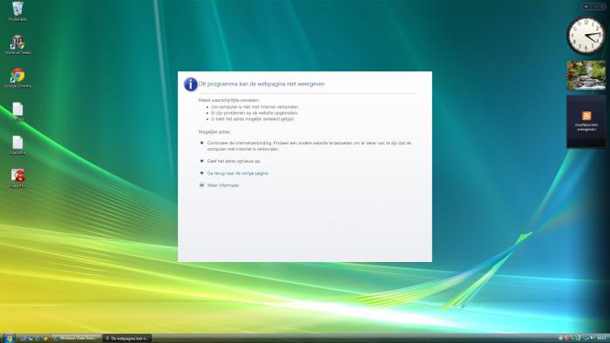Click the waterfall slideshow picture gadget
The image size is (610, 343).
coord(586,76)
